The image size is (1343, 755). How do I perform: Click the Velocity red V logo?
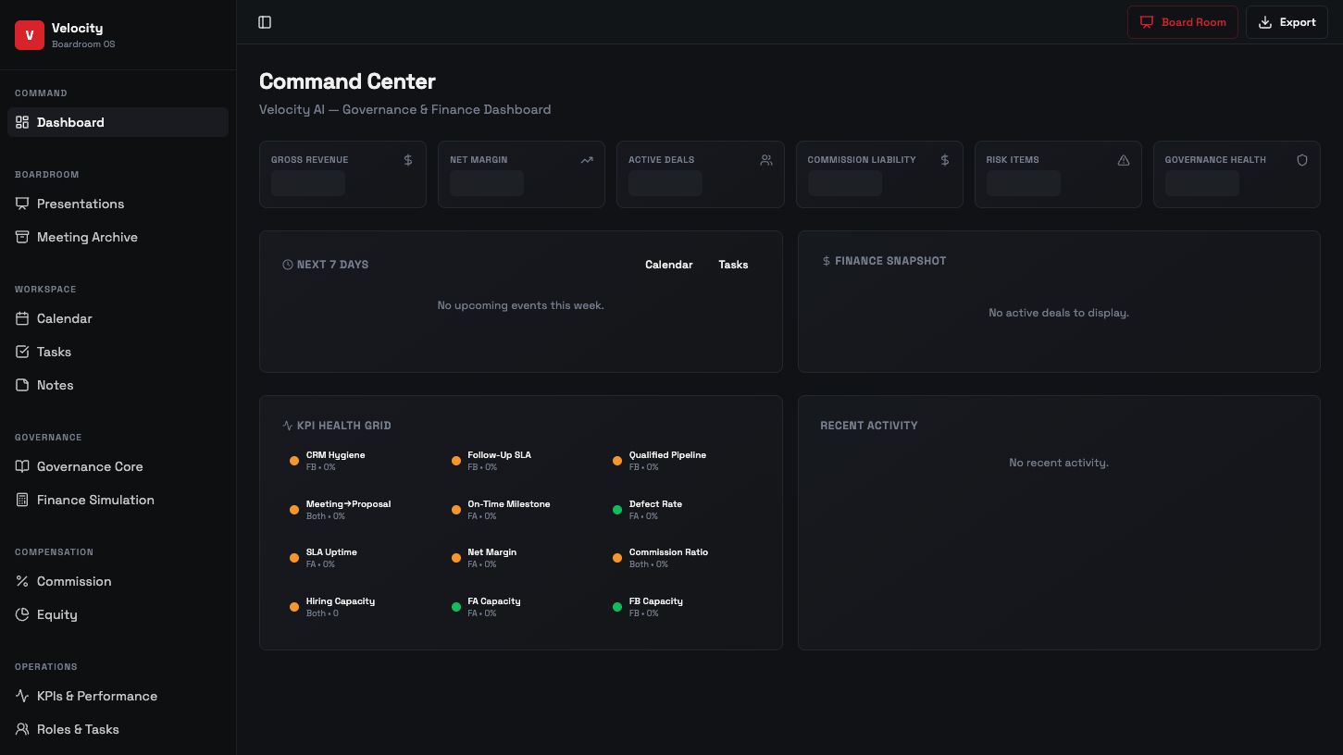[x=30, y=35]
